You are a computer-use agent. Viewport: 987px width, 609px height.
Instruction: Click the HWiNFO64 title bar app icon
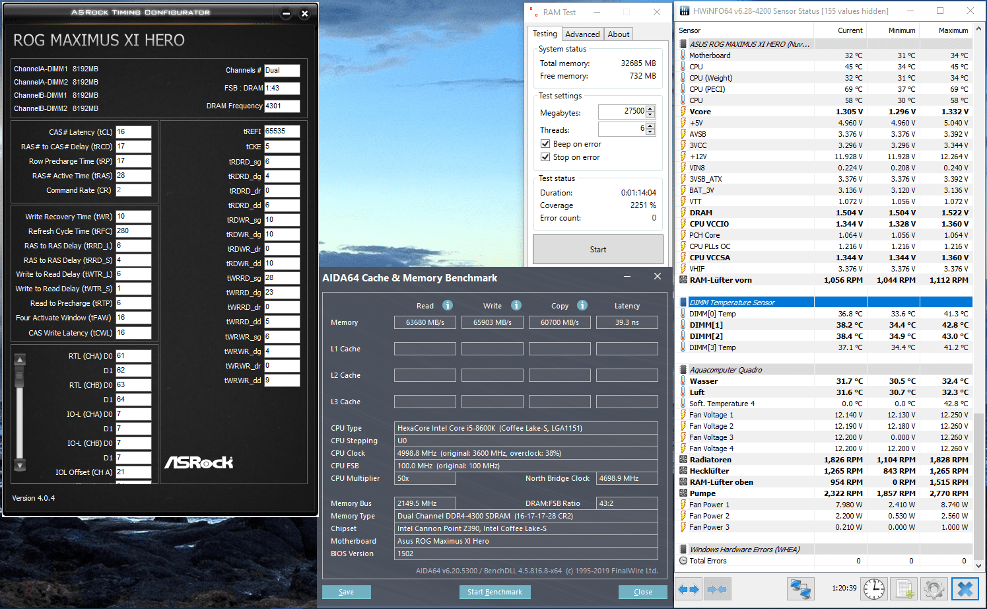coord(685,11)
